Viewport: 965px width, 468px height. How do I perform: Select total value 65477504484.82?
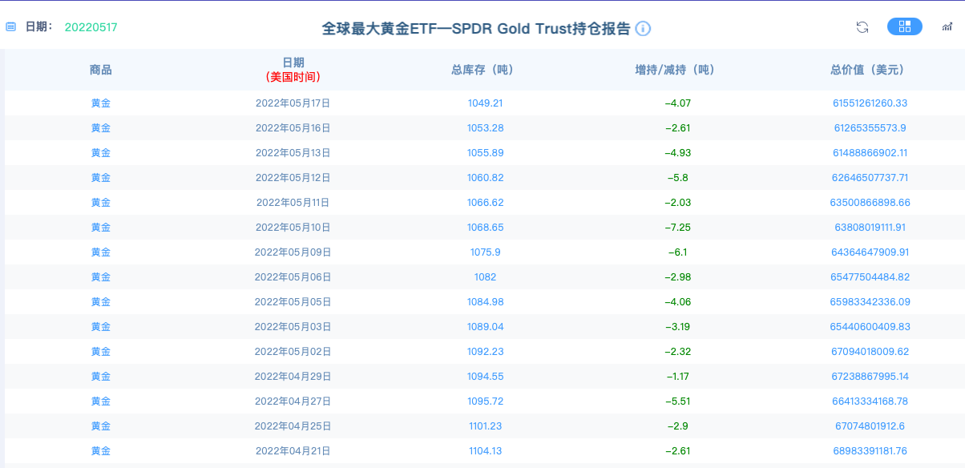click(x=870, y=277)
